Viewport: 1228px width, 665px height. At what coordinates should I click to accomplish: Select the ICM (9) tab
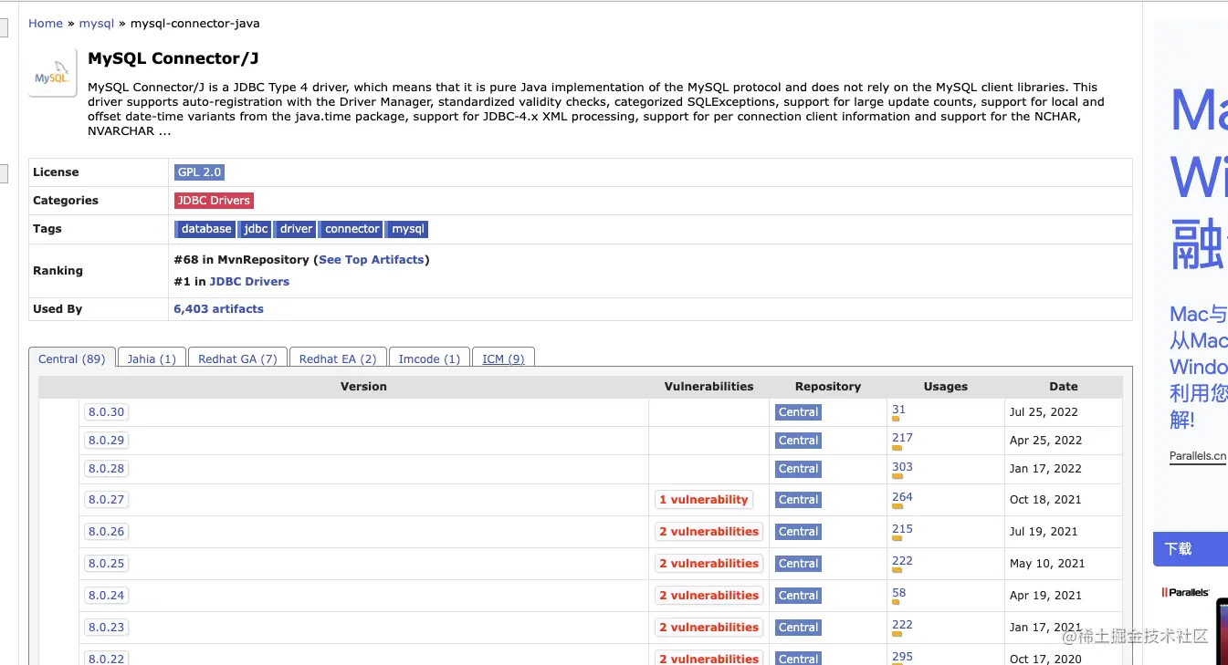[503, 358]
